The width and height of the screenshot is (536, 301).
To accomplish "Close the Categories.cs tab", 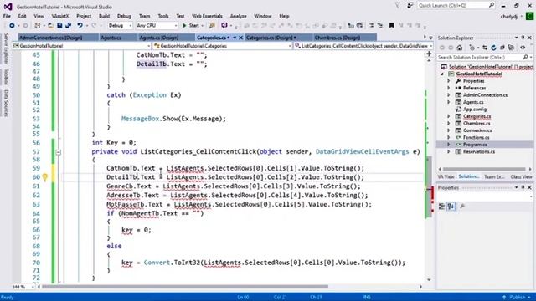I will 240,38.
